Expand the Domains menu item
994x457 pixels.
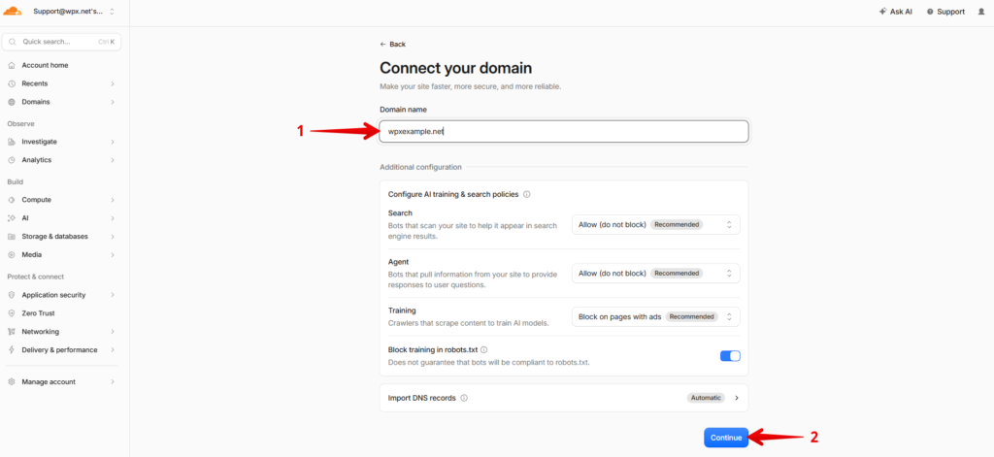(x=61, y=102)
